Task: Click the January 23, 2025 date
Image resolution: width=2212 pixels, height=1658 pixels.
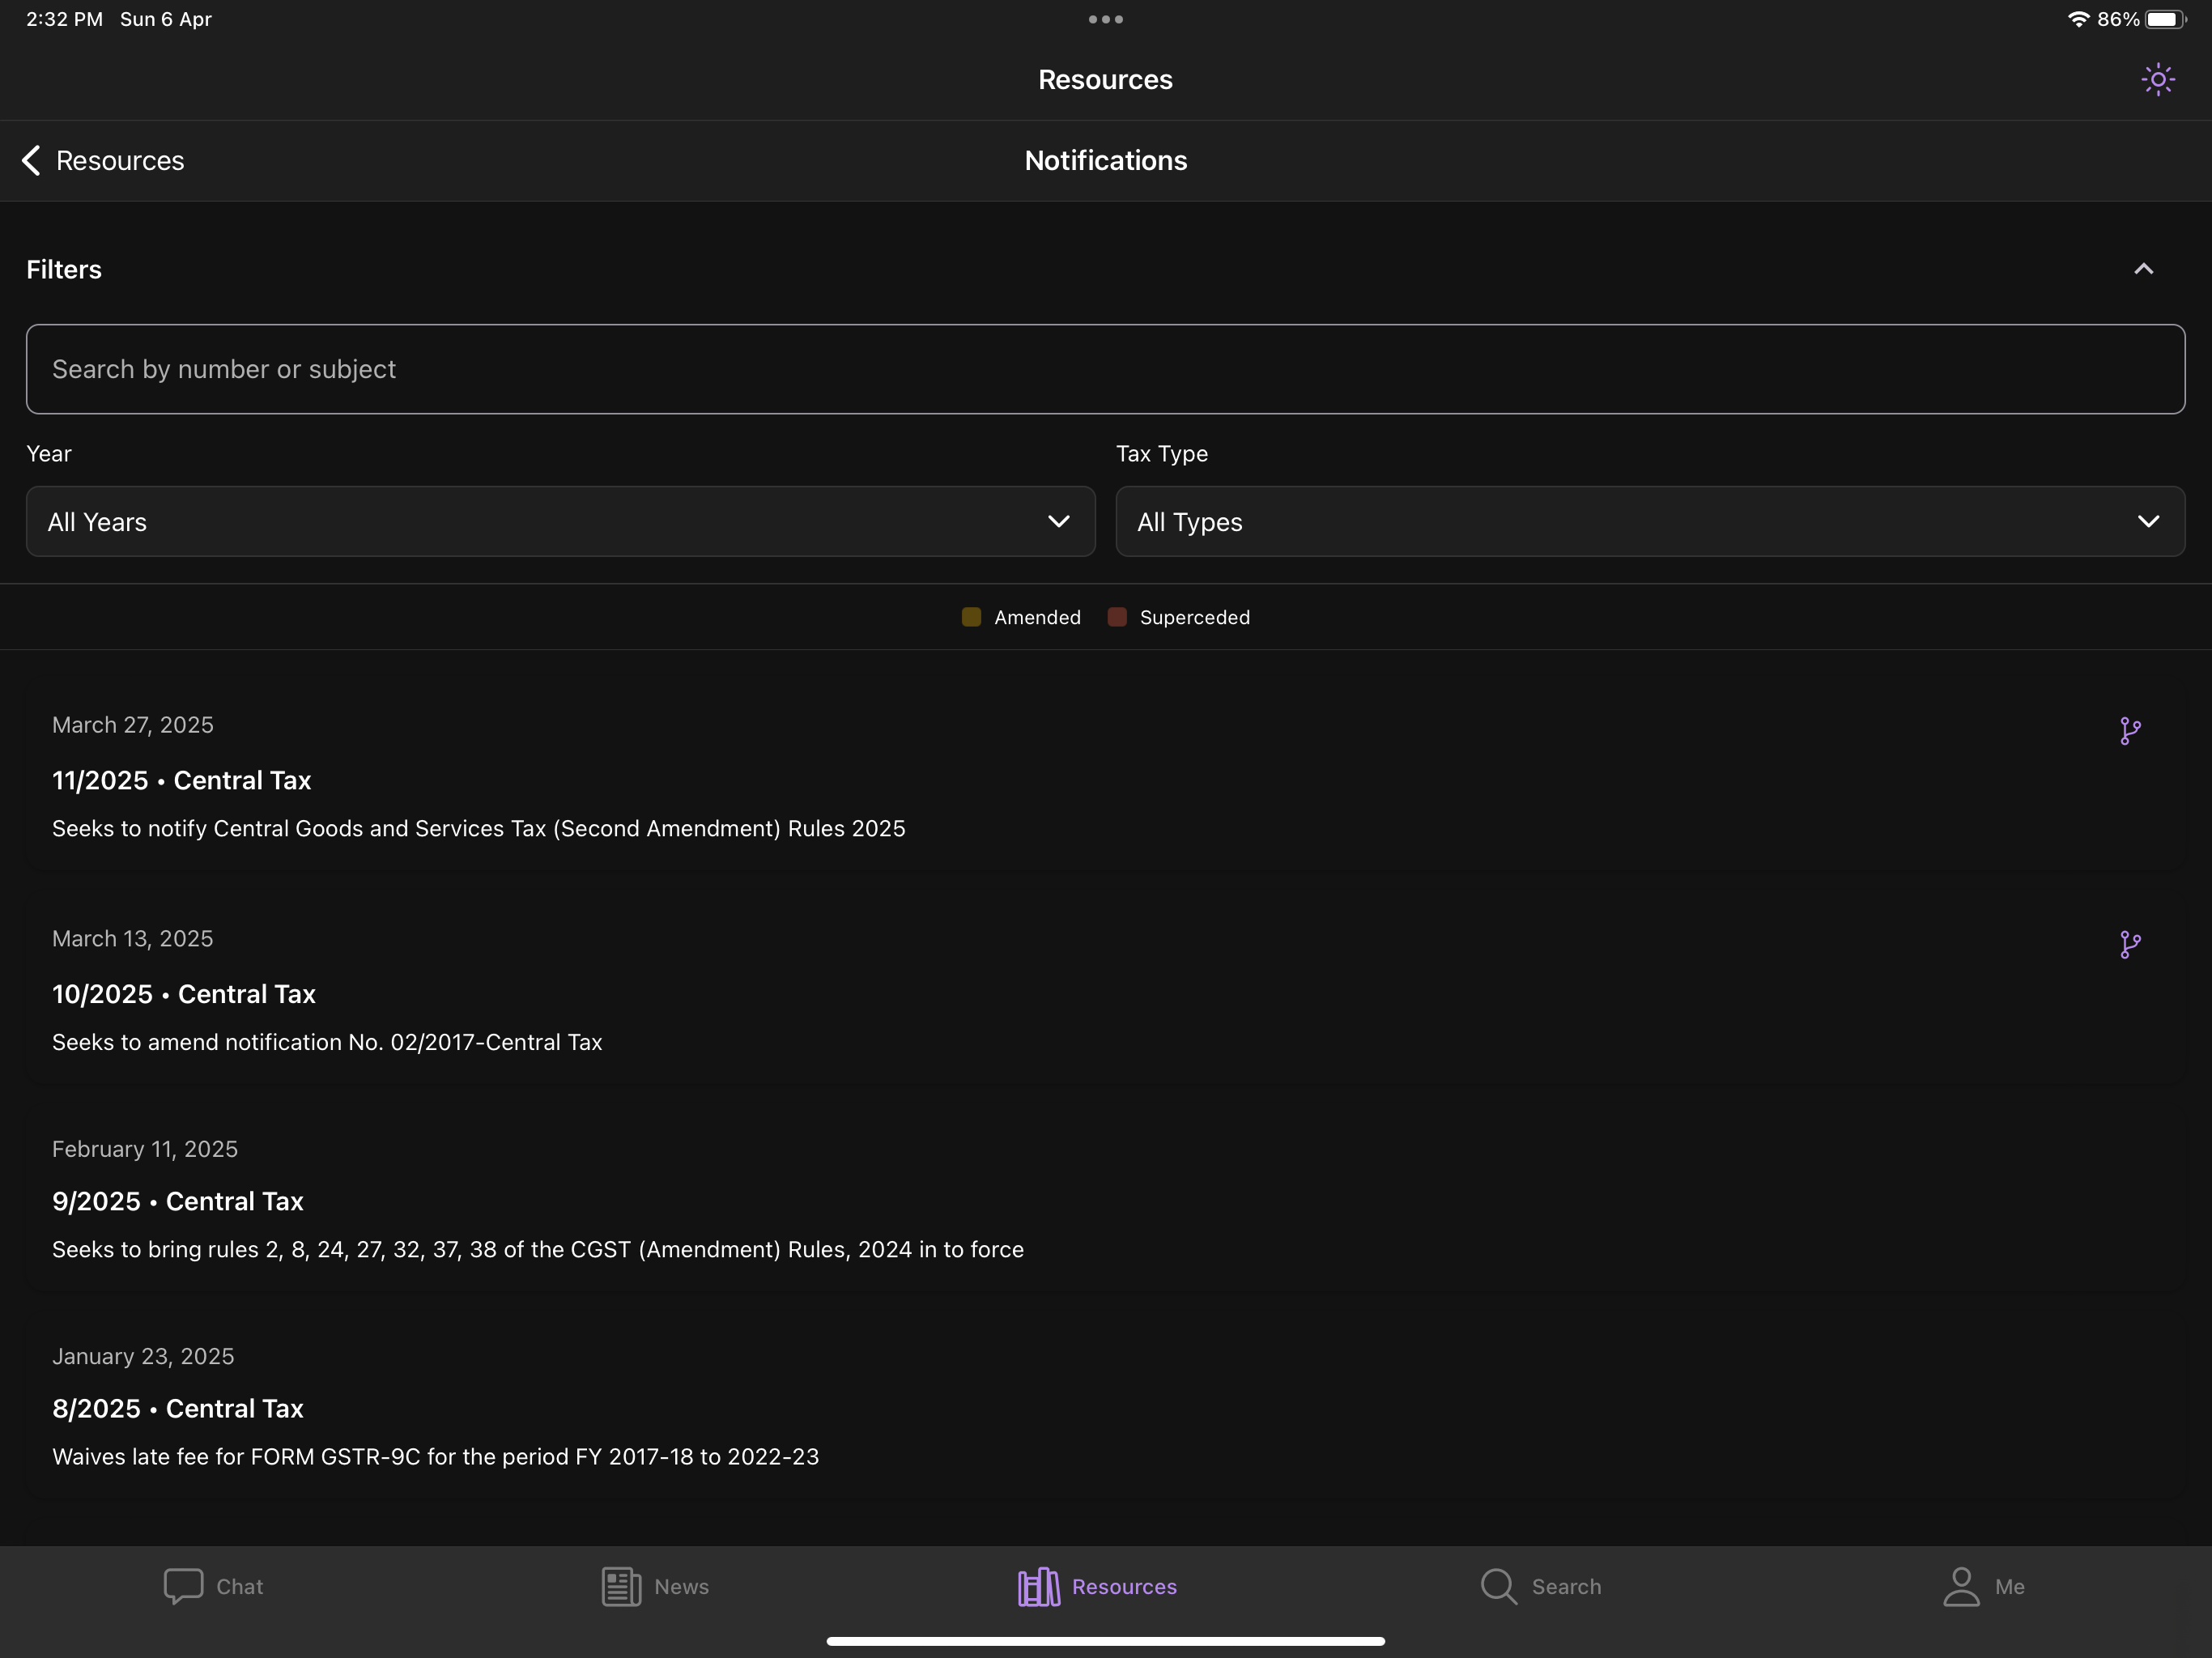Action: click(143, 1355)
